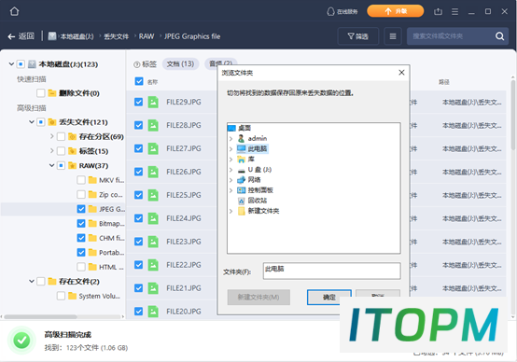Select 回收站 recycle bin icon
517x362 pixels.
[242, 201]
